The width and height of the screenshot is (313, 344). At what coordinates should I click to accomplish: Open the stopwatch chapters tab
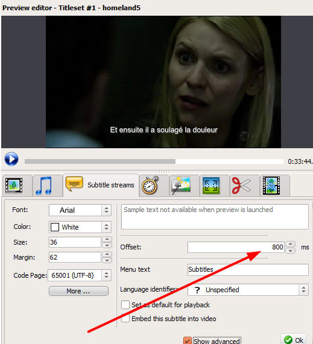pyautogui.click(x=150, y=186)
